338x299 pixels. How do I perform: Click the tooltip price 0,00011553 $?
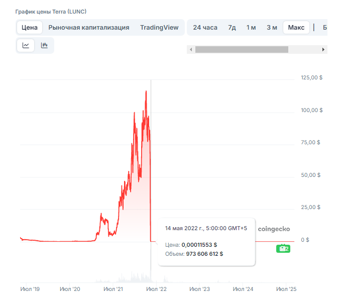199,245
